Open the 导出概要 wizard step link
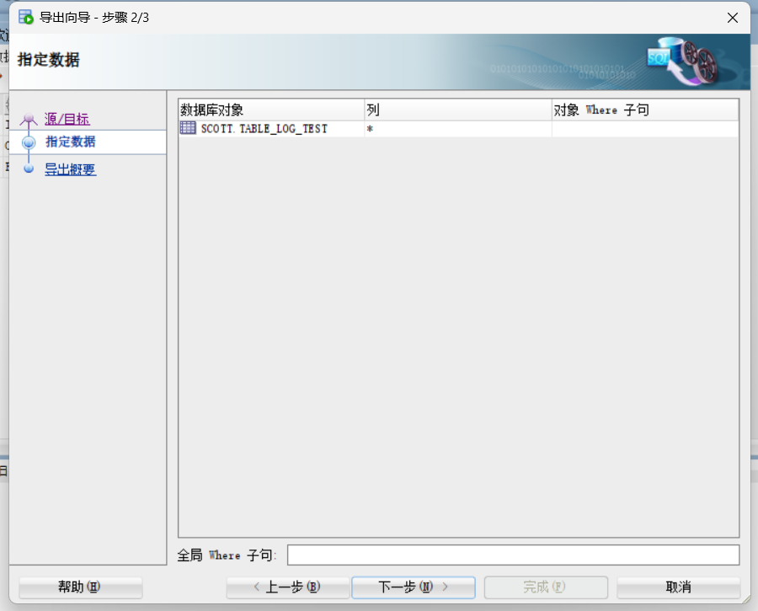 [70, 169]
